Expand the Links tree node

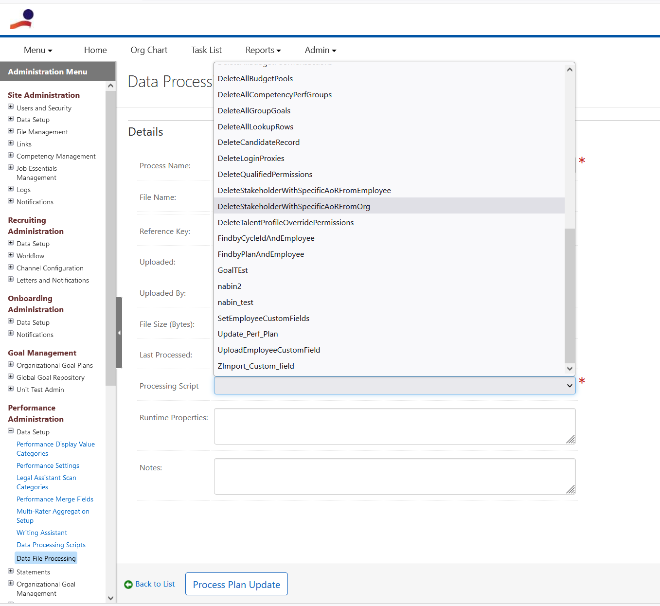(x=11, y=143)
